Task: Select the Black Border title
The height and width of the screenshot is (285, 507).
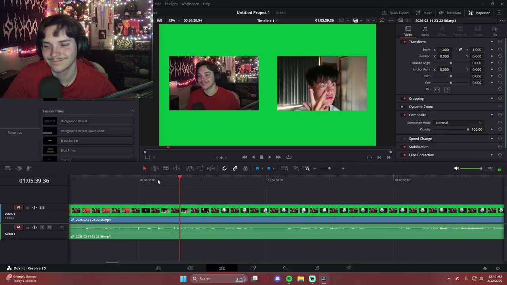Action: (x=88, y=141)
